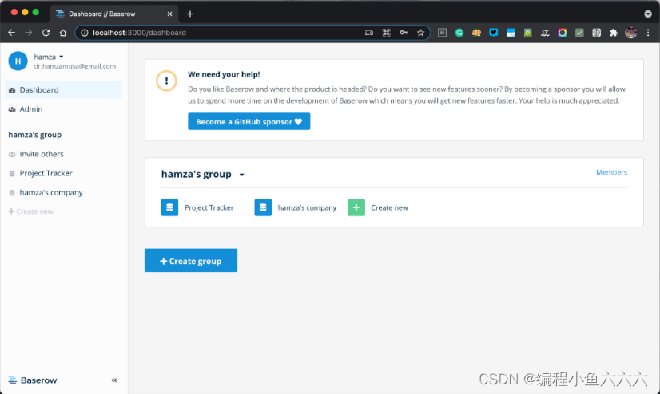The height and width of the screenshot is (394, 660).
Task: Click Create new label in dashboard card
Action: click(x=389, y=207)
